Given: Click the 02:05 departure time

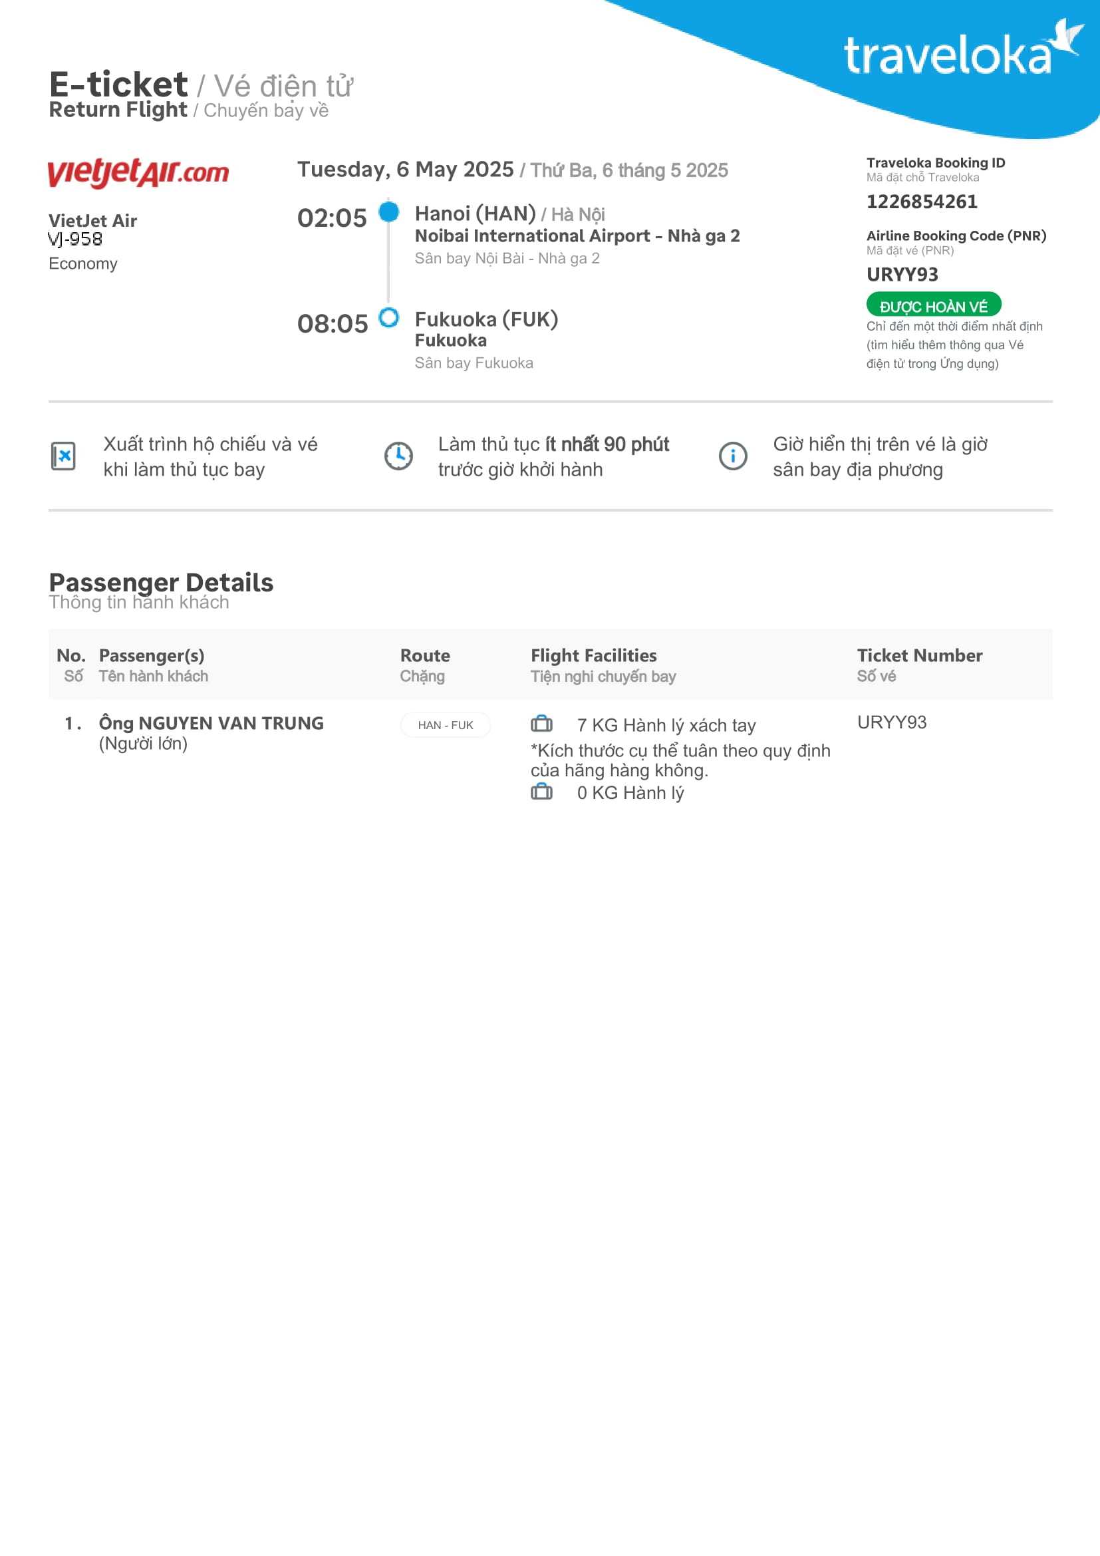Looking at the screenshot, I should coord(331,218).
